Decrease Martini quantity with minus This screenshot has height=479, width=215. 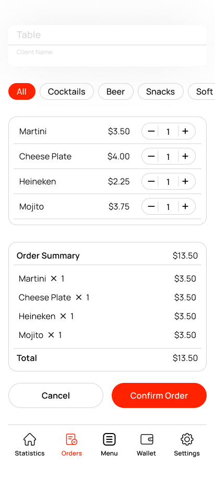151,131
